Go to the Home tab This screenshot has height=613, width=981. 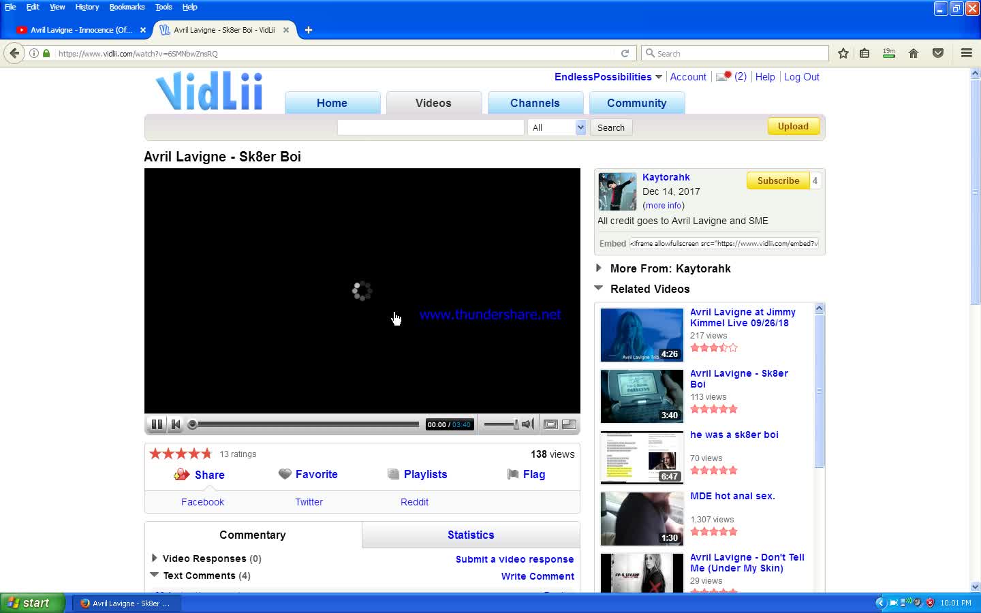pos(332,103)
